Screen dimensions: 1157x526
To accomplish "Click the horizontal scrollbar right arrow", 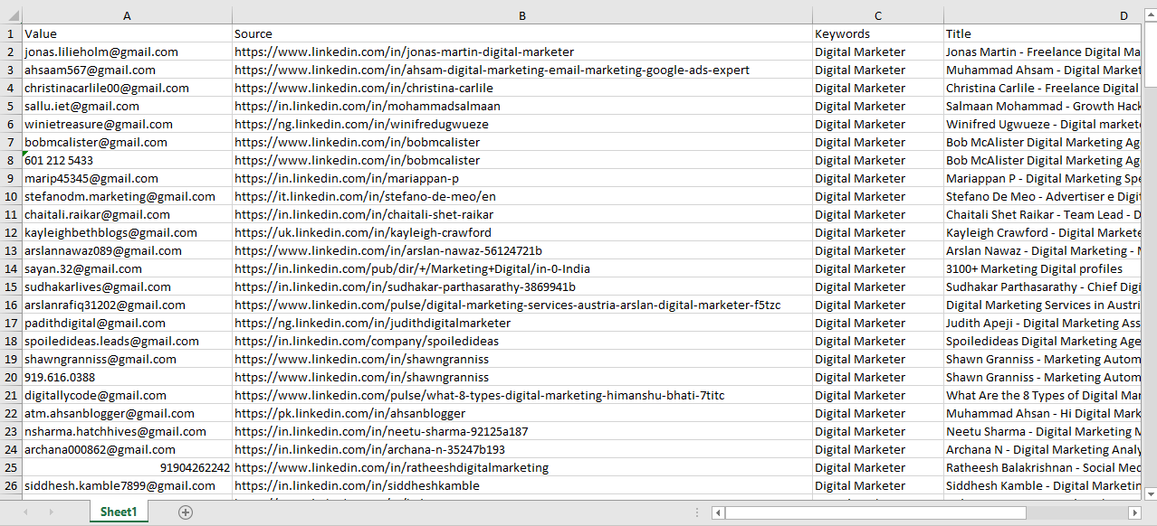I will tap(1134, 512).
